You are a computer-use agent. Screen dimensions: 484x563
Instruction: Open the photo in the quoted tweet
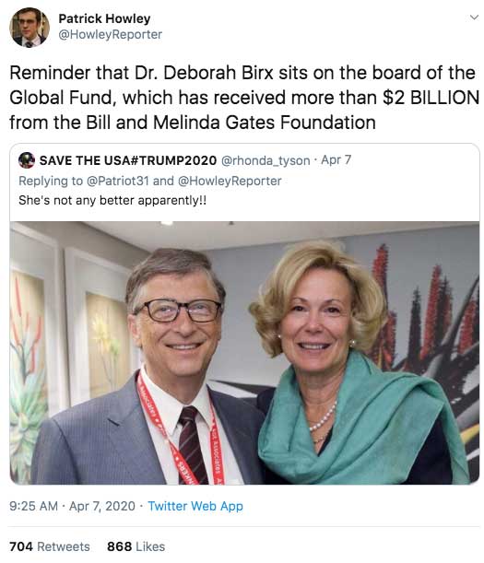pyautogui.click(x=244, y=353)
